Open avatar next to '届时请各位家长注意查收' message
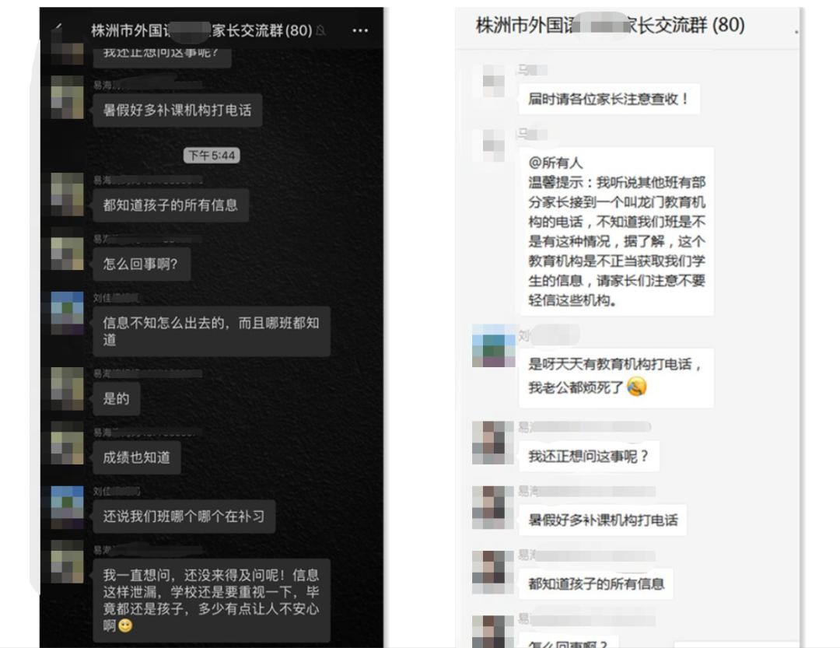Image resolution: width=840 pixels, height=648 pixels. click(493, 81)
